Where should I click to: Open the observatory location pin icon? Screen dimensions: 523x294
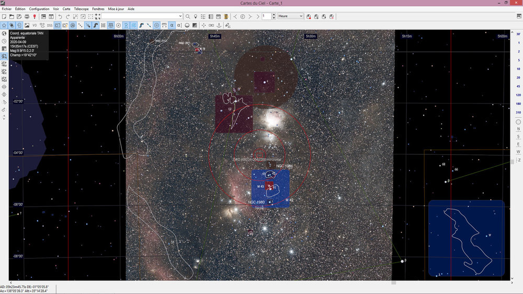pos(196,16)
